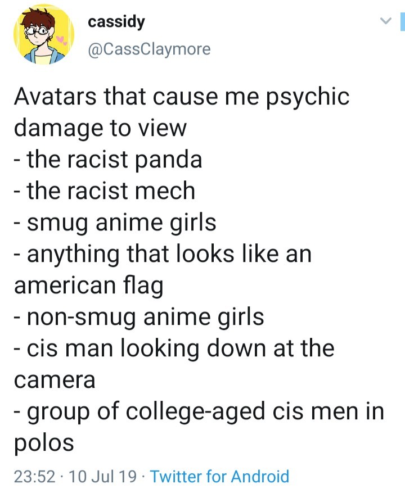Screen dimensions: 405x498
Task: Click the word 'camera' in the tweet
Action: (55, 380)
